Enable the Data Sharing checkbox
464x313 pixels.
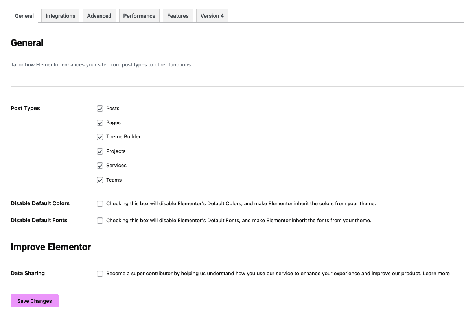(100, 274)
